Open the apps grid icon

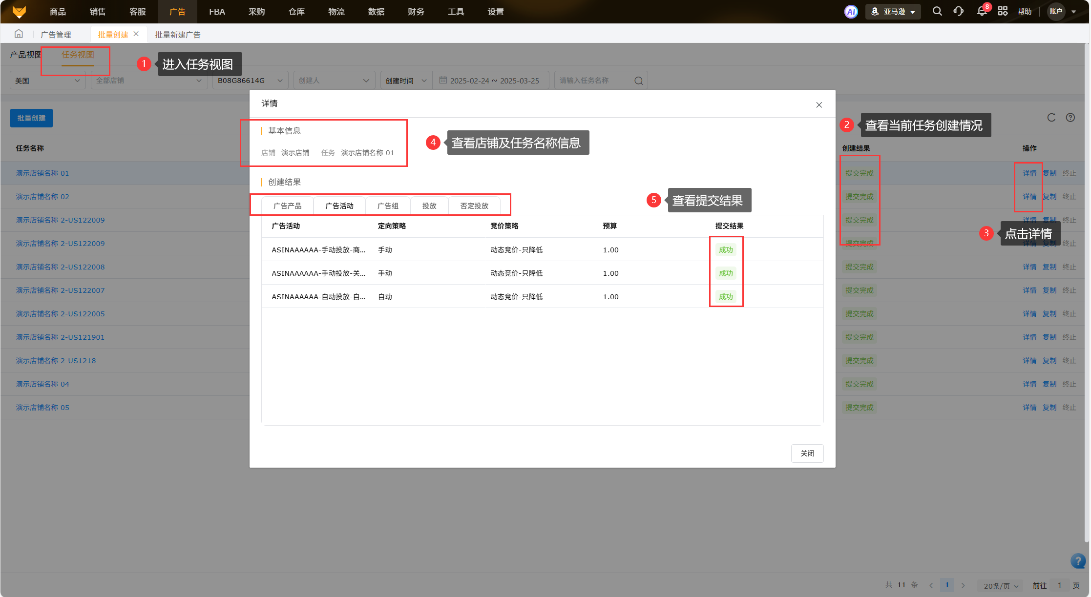click(1003, 11)
